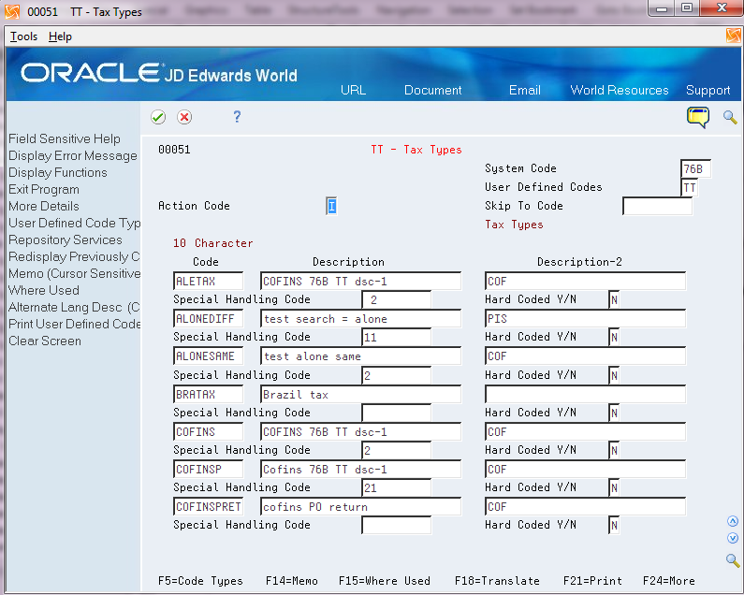Click Exit Program
Viewport: 744px width, 595px height.
tap(44, 189)
